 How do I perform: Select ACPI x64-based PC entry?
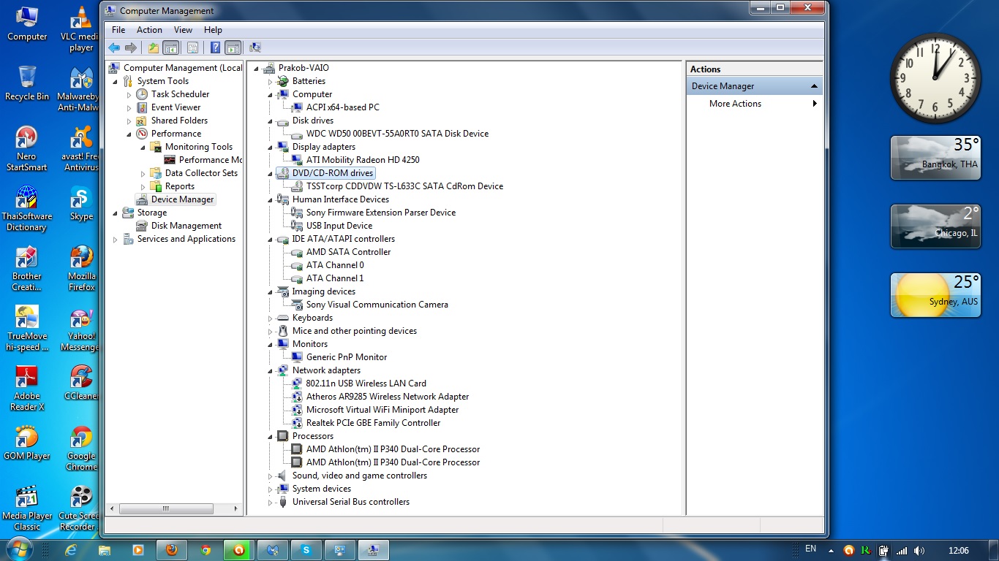[342, 107]
